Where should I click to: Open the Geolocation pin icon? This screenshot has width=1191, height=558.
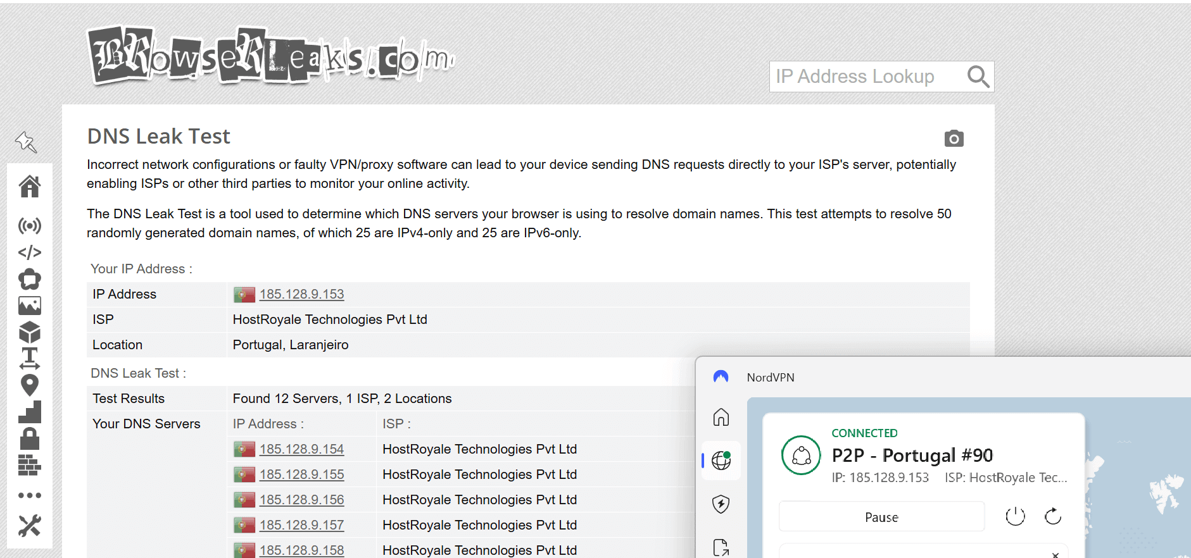(30, 385)
